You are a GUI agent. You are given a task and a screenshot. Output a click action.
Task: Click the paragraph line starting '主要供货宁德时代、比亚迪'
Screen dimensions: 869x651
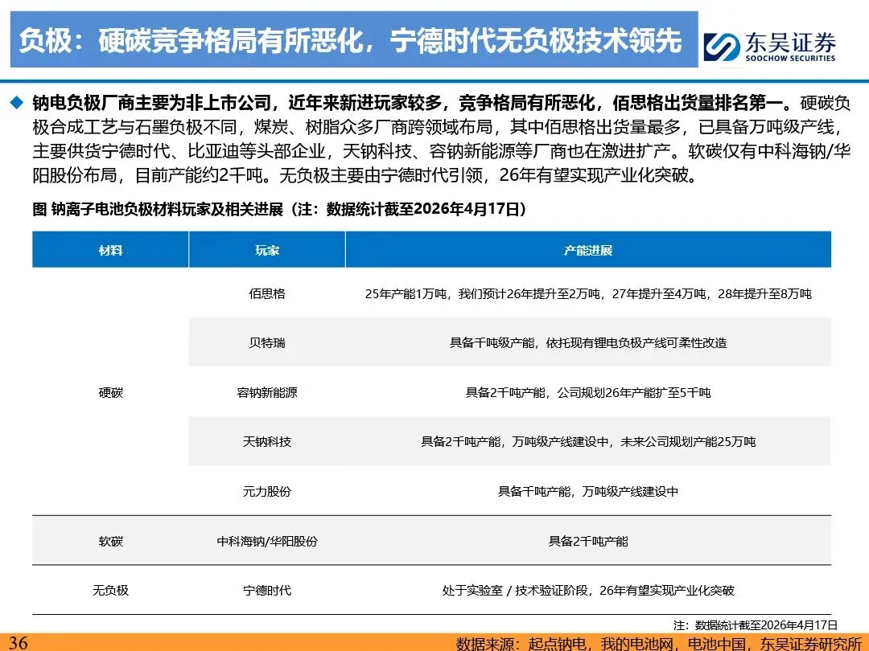point(441,151)
